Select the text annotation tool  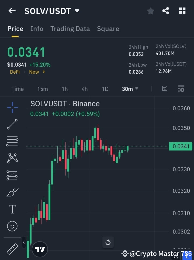click(12, 209)
